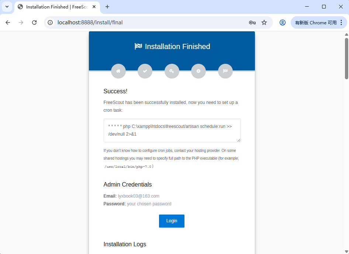The width and height of the screenshot is (349, 254).
Task: View site information icon in address bar
Action: coord(50,22)
